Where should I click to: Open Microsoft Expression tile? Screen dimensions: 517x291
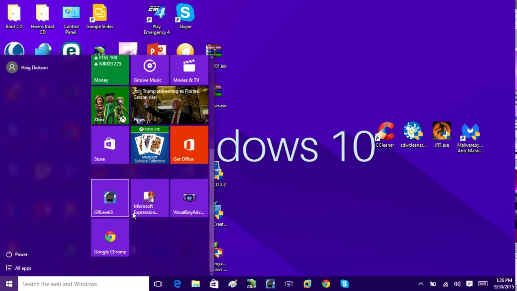tap(149, 198)
